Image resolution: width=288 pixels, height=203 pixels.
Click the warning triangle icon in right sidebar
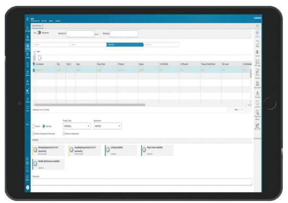pyautogui.click(x=257, y=94)
